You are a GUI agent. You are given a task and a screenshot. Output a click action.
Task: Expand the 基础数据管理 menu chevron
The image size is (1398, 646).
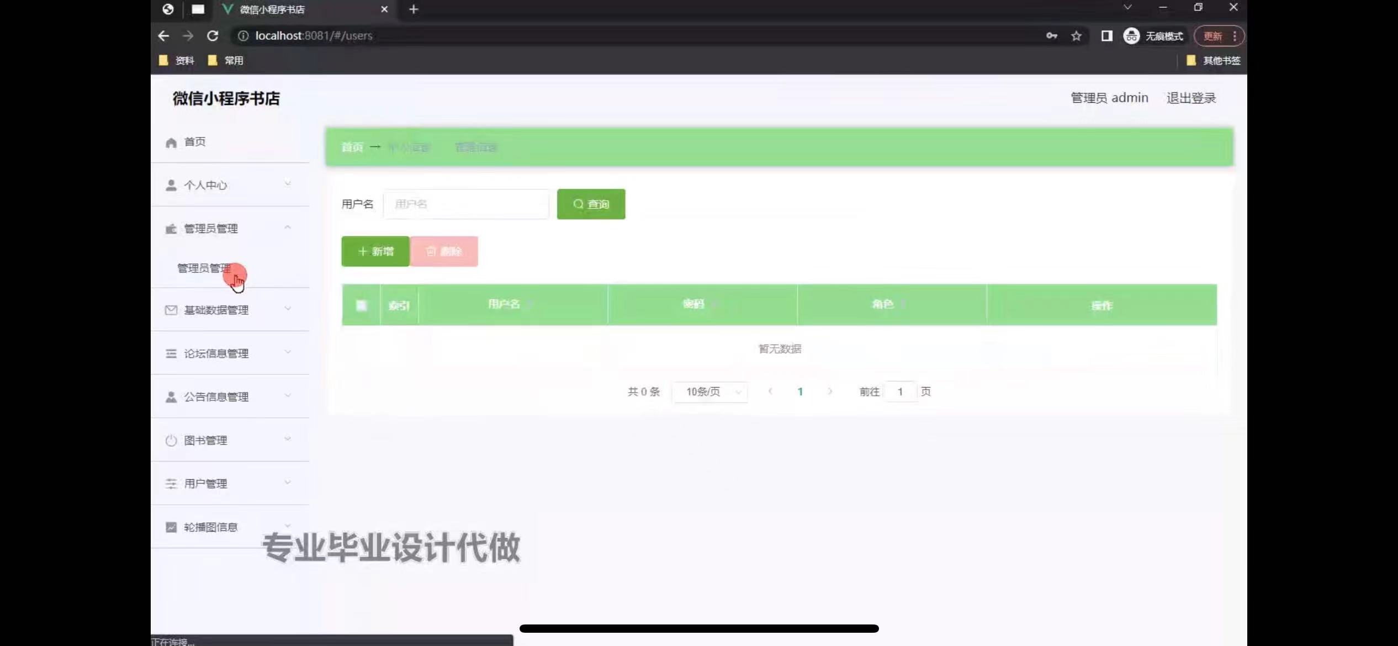288,309
